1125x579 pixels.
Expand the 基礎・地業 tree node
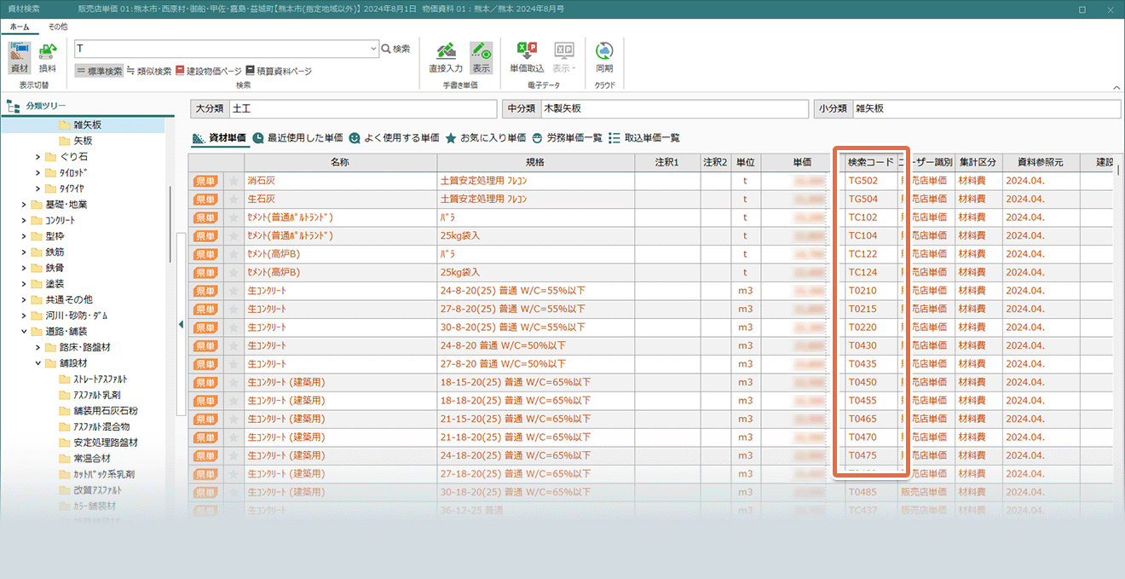point(24,205)
